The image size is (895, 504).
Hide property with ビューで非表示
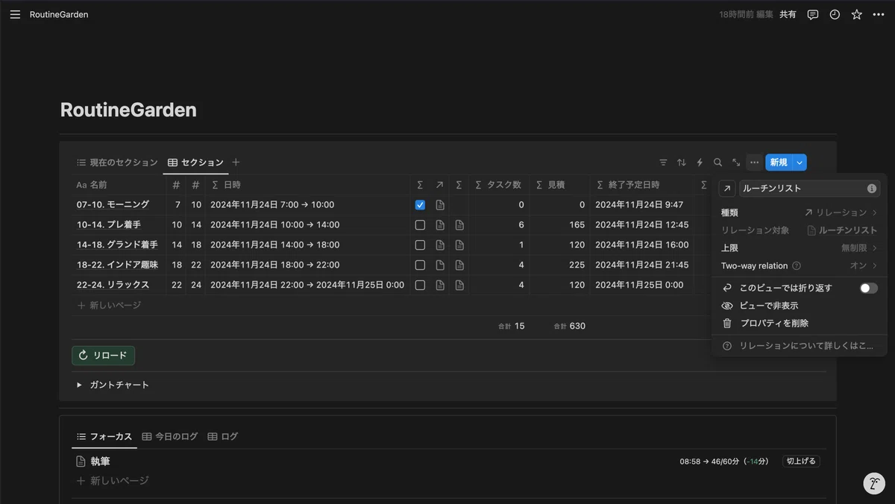coord(799,306)
